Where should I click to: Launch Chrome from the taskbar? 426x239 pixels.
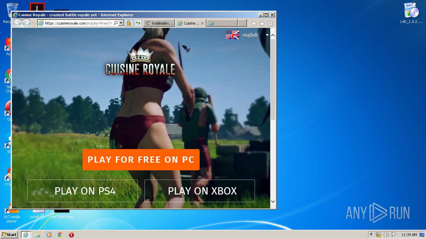(60, 235)
